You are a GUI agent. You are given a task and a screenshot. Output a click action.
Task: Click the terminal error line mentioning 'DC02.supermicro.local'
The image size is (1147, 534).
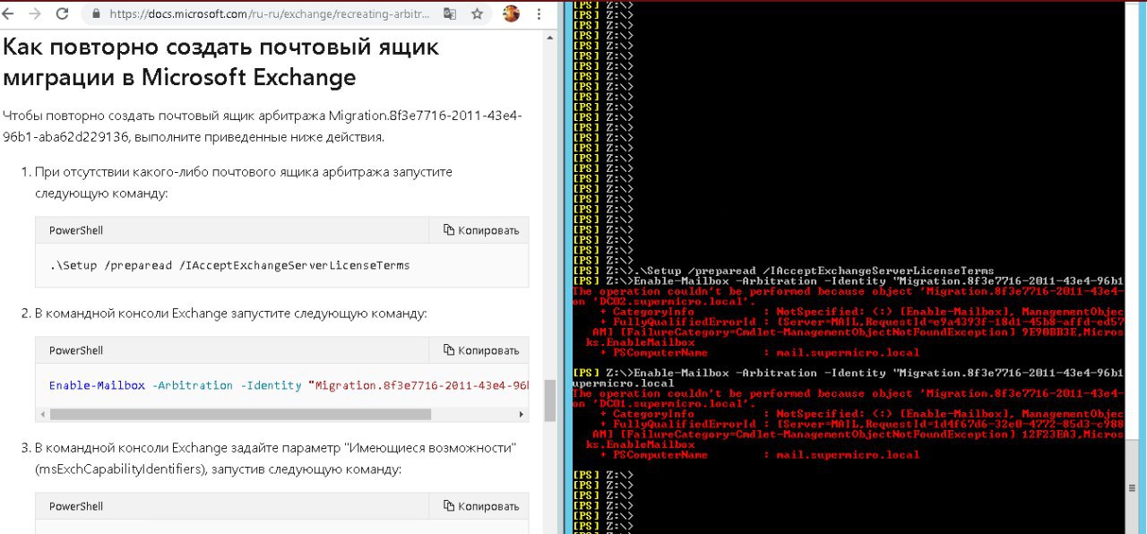point(667,300)
